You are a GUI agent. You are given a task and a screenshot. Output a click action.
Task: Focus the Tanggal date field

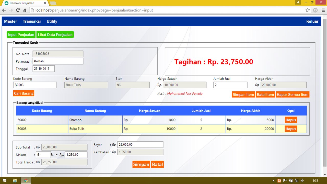(44, 69)
